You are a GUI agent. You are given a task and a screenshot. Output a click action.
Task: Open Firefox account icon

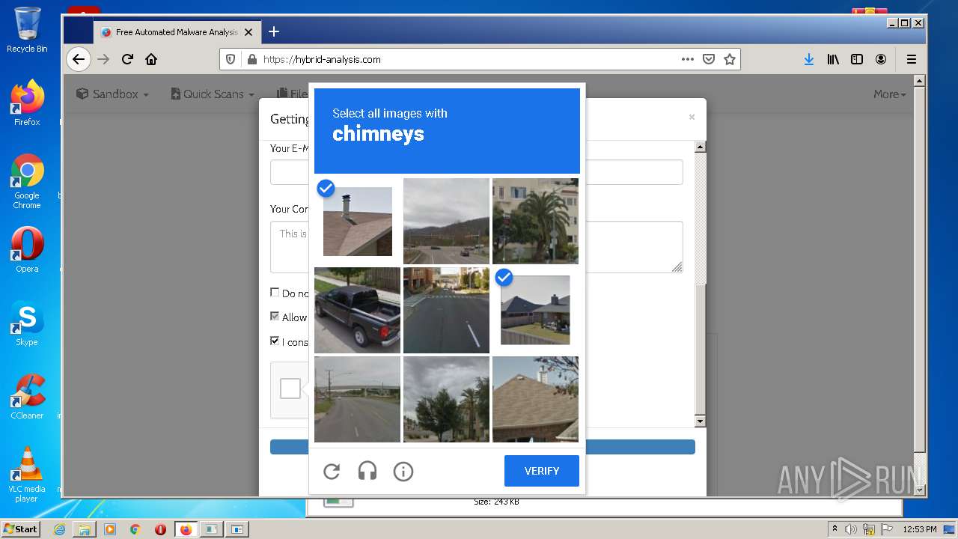click(881, 59)
